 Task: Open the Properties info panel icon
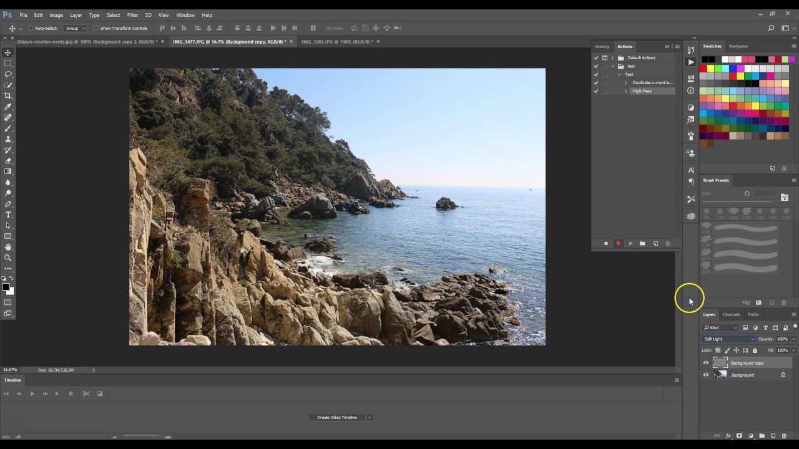tap(690, 90)
